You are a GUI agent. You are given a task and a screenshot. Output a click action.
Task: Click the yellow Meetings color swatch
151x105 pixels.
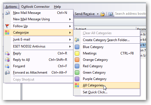tap(77, 53)
